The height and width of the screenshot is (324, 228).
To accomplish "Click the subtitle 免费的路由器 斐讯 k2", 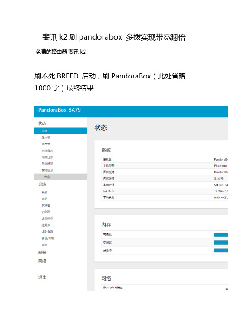I will [x=61, y=52].
